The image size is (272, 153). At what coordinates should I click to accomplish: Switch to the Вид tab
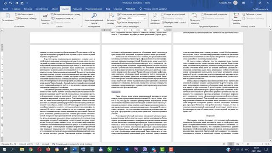point(108,9)
